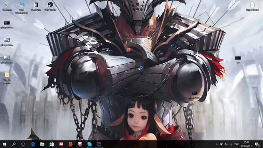Open clock and date 07.03.2017
The height and width of the screenshot is (148, 263).
246,144
